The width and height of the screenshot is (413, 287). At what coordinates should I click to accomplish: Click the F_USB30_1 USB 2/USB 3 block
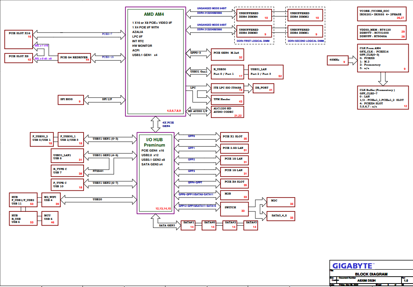click(x=71, y=139)
